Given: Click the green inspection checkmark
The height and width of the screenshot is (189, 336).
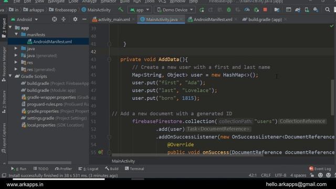Looking at the screenshot, I should [332, 26].
